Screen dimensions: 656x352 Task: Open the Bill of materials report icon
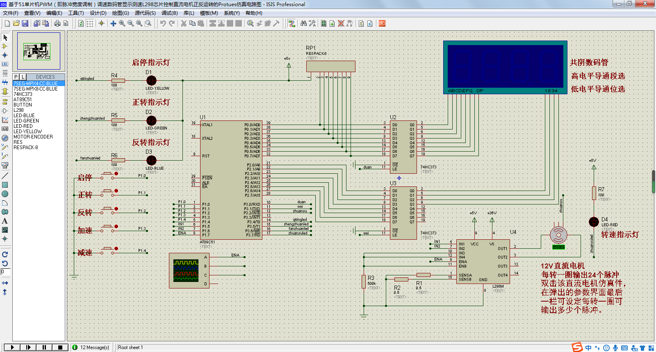(x=361, y=23)
